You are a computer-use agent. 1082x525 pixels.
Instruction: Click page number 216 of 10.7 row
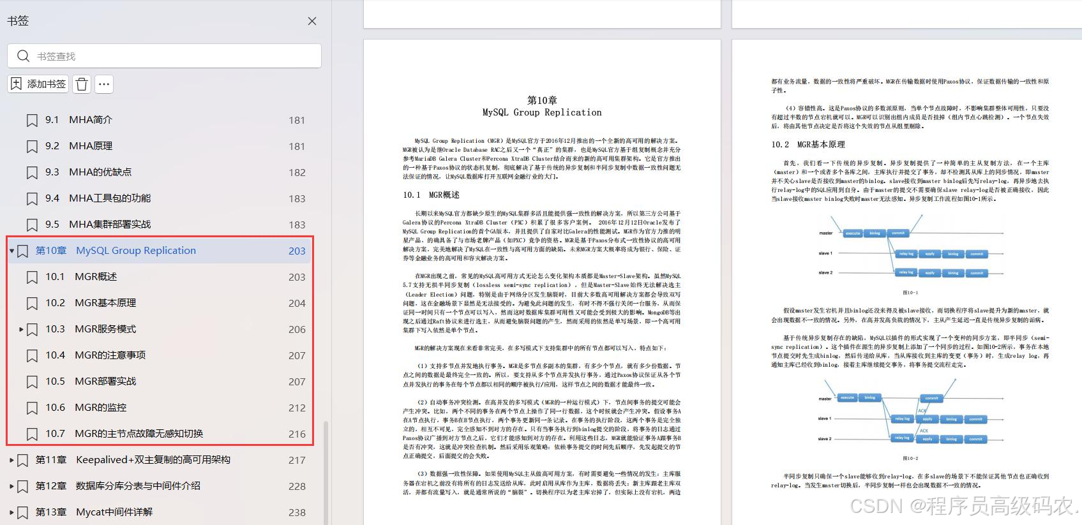point(297,434)
